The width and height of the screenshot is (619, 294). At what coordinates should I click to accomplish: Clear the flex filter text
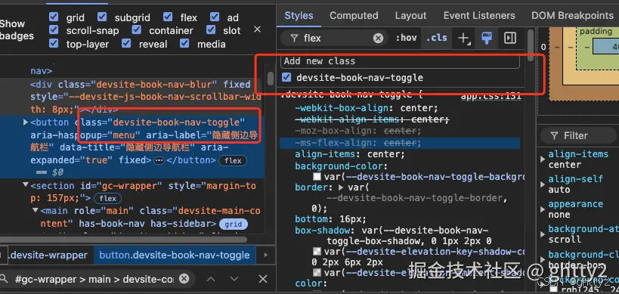pos(378,38)
